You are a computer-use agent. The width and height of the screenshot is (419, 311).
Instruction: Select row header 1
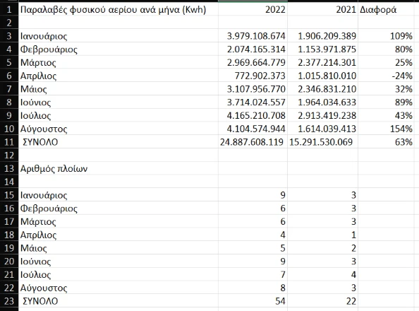click(x=9, y=10)
